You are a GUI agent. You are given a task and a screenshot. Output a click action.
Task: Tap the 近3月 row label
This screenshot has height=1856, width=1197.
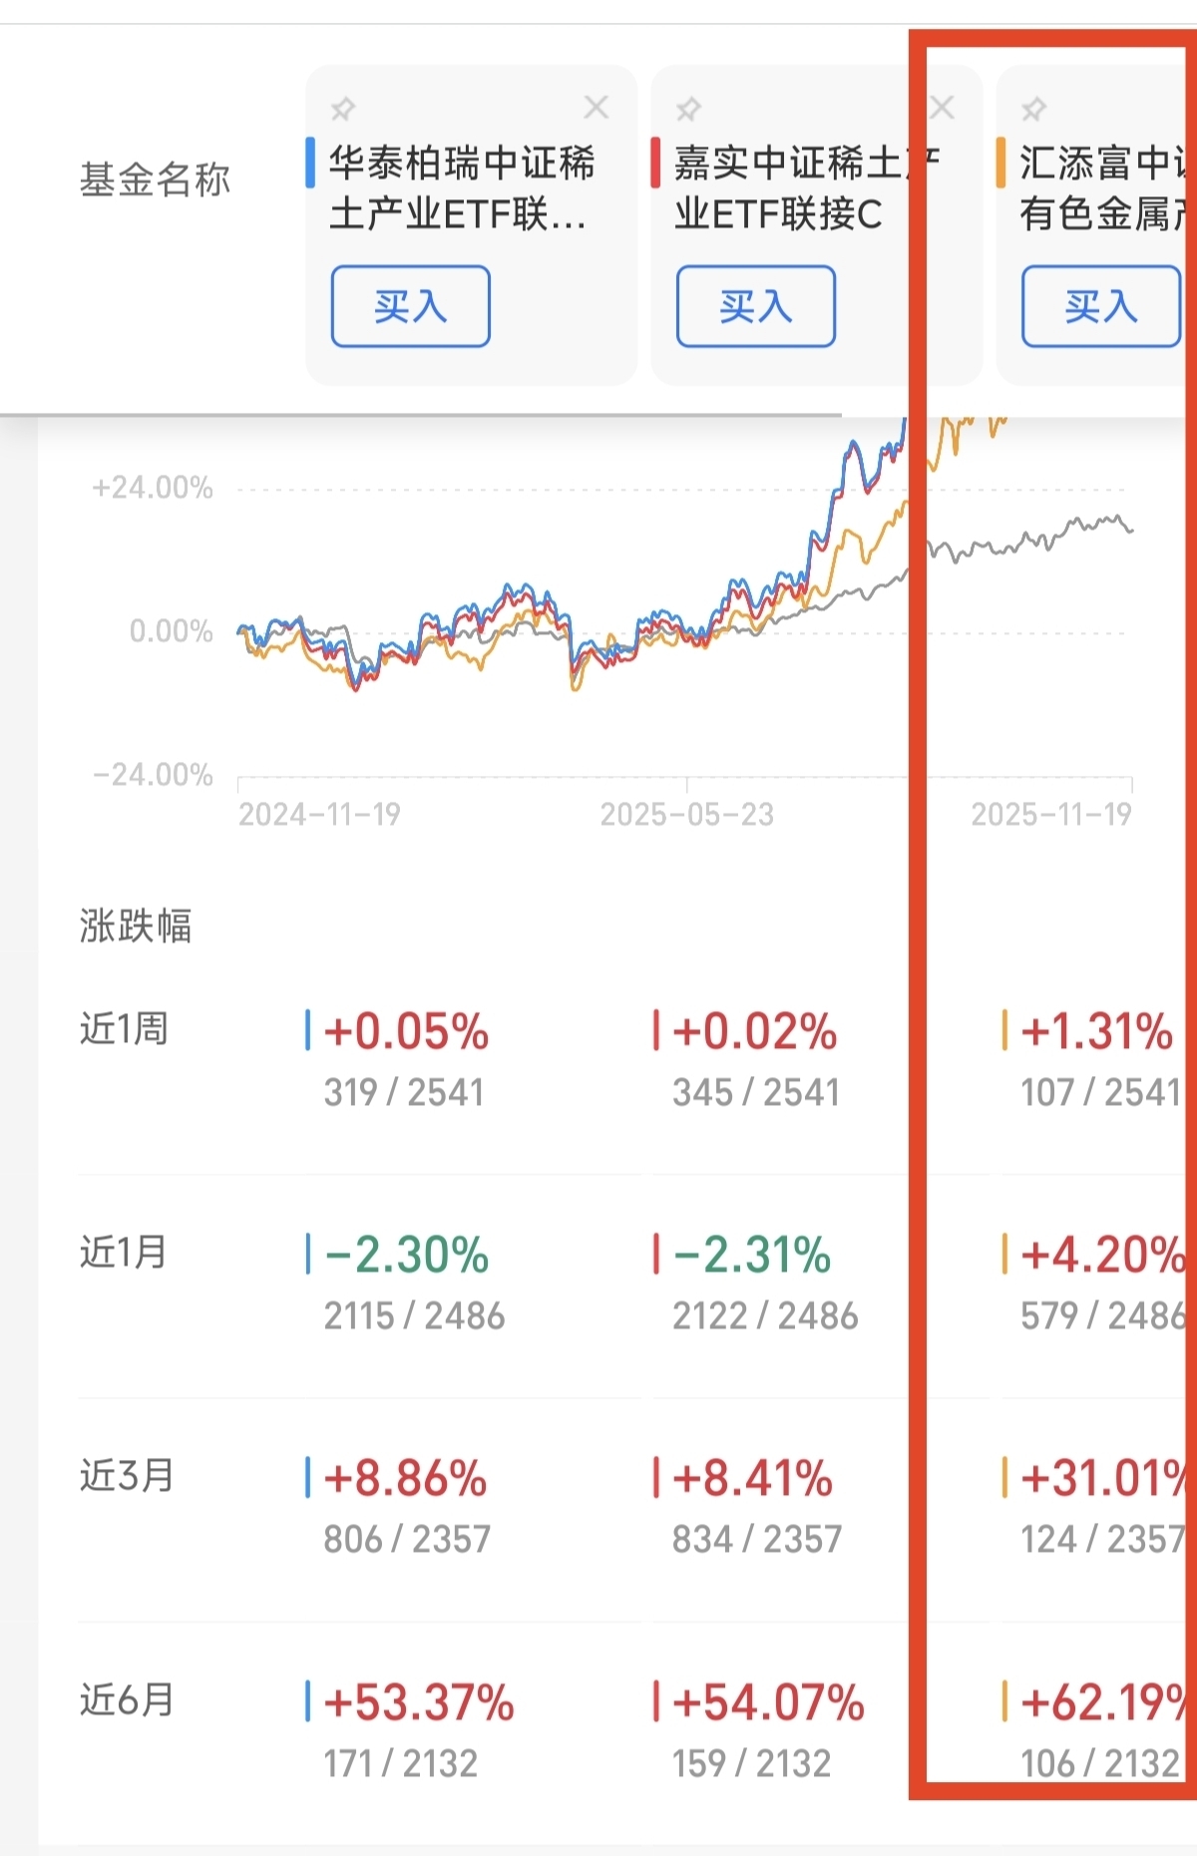click(x=127, y=1475)
